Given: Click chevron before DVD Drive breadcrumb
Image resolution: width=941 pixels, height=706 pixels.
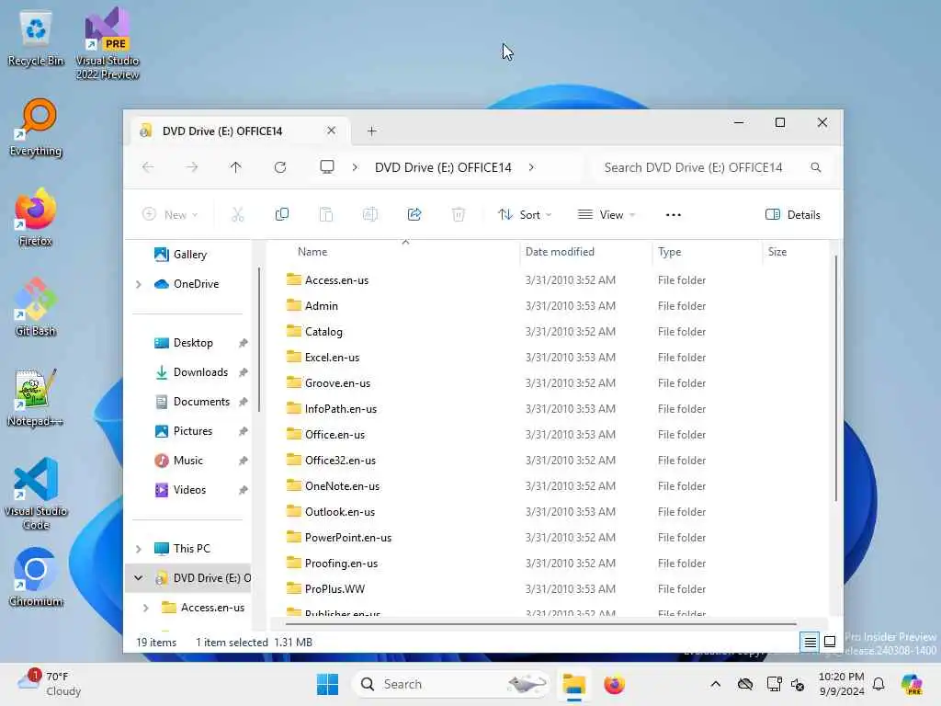Looking at the screenshot, I should point(355,167).
